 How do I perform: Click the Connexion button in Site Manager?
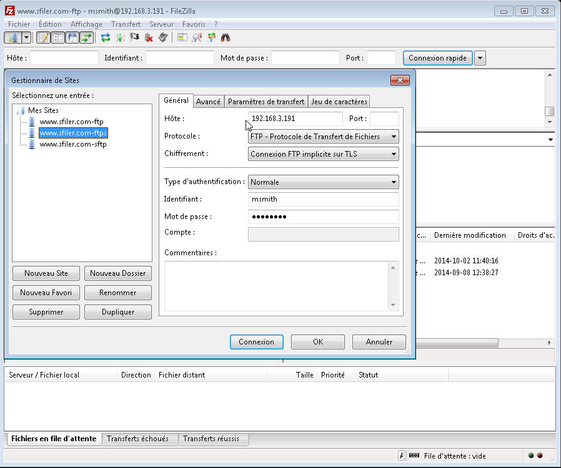click(x=257, y=342)
